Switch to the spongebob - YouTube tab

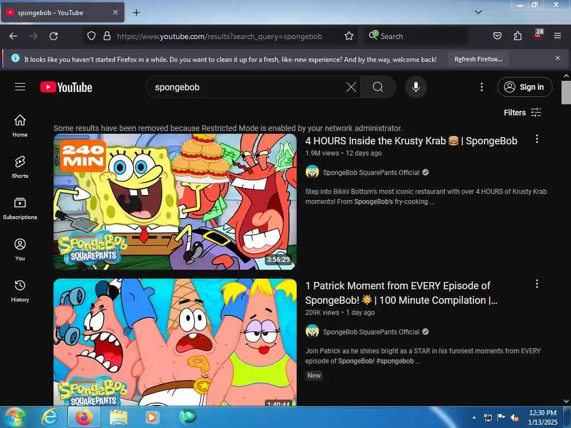(62, 12)
